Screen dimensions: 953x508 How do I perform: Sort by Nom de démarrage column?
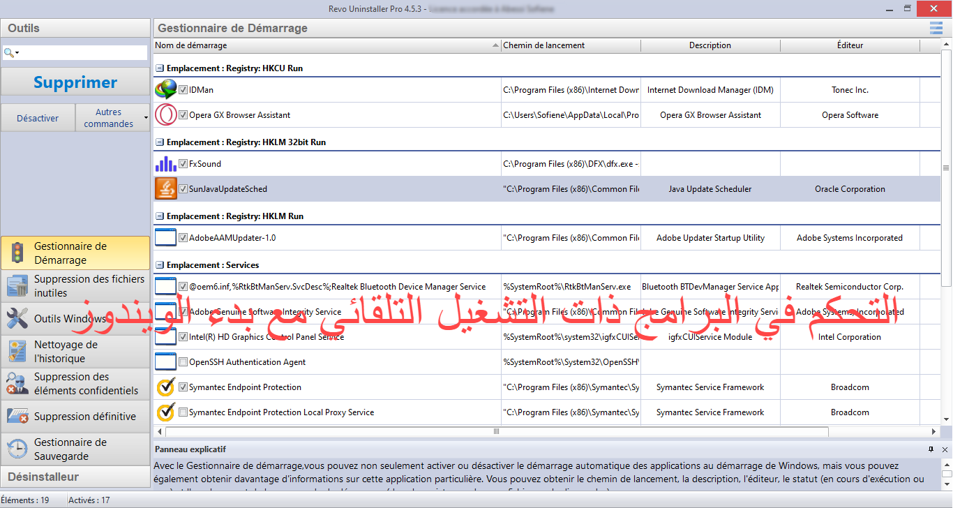[x=327, y=45]
